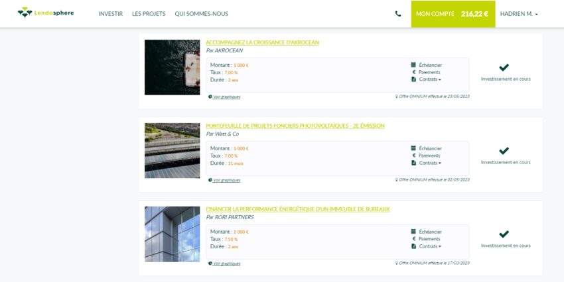This screenshot has height=282, width=564.
Task: Open QUI SOMMES-NOUS menu item
Action: click(x=202, y=14)
